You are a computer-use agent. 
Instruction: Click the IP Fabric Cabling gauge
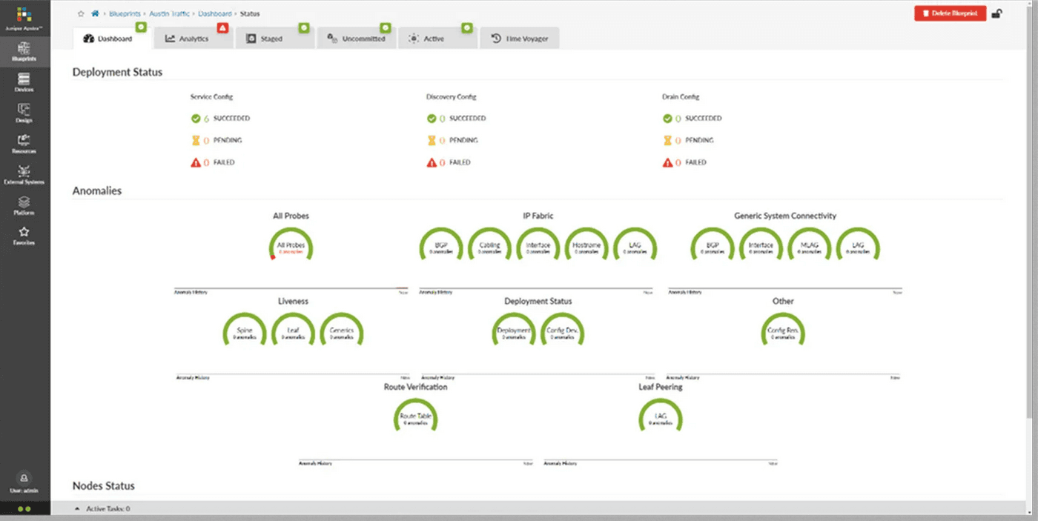point(489,247)
